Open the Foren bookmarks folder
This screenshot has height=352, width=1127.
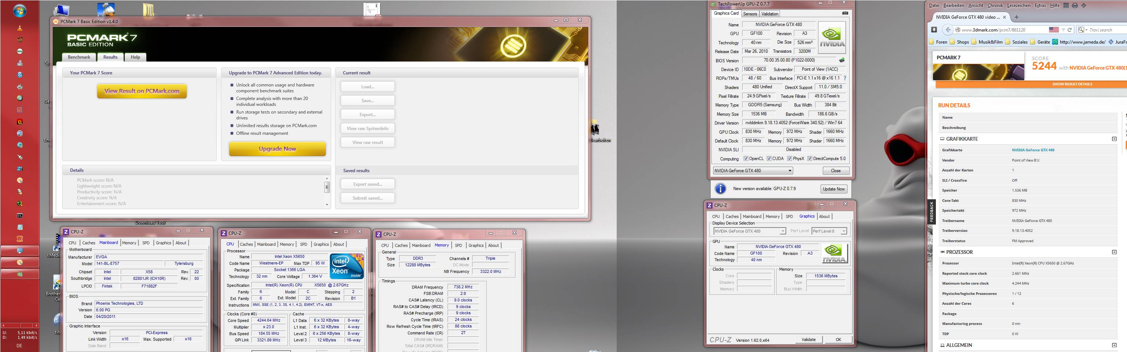pyautogui.click(x=938, y=42)
